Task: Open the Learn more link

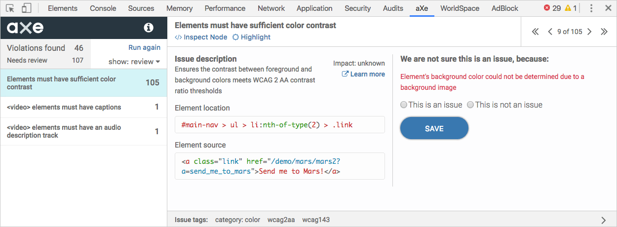Action: (363, 74)
